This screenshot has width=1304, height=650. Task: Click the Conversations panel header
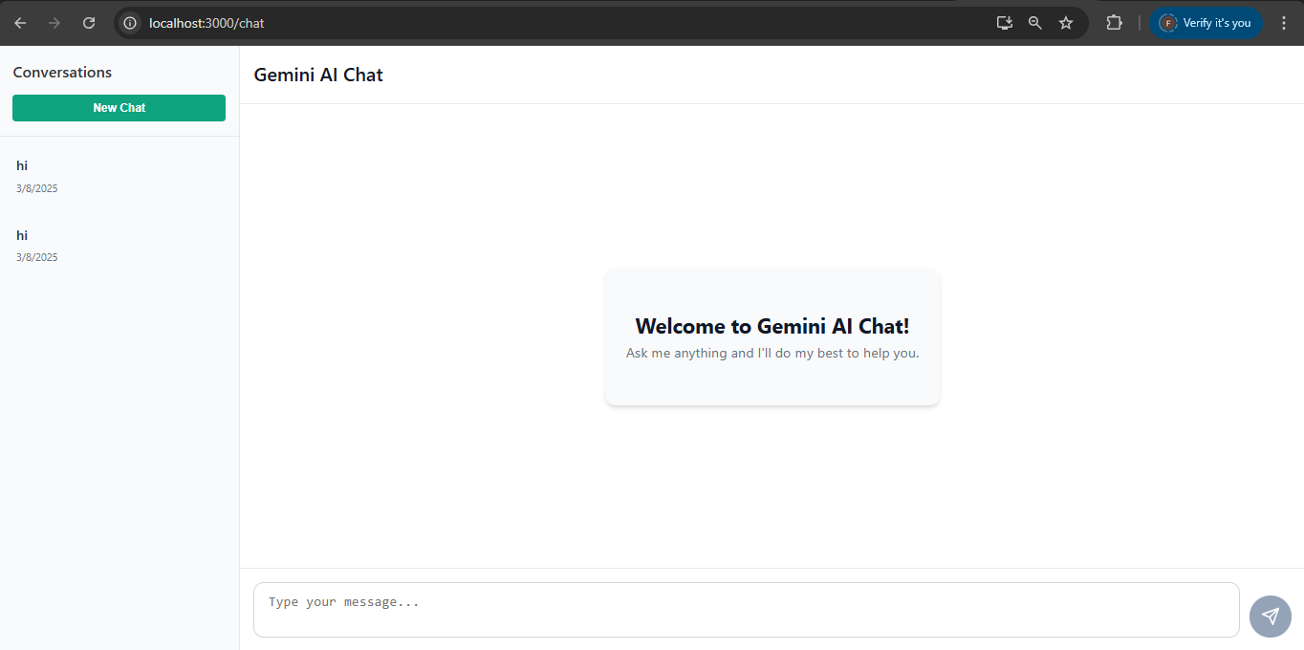click(x=62, y=72)
